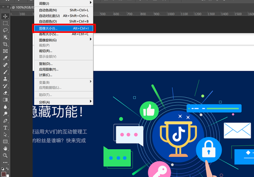
Task: Select the Frame tool
Action: click(5, 51)
